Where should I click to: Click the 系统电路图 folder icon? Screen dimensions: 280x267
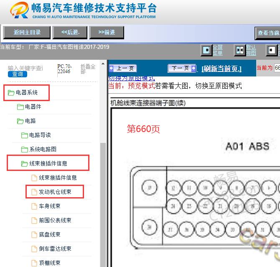(25, 149)
